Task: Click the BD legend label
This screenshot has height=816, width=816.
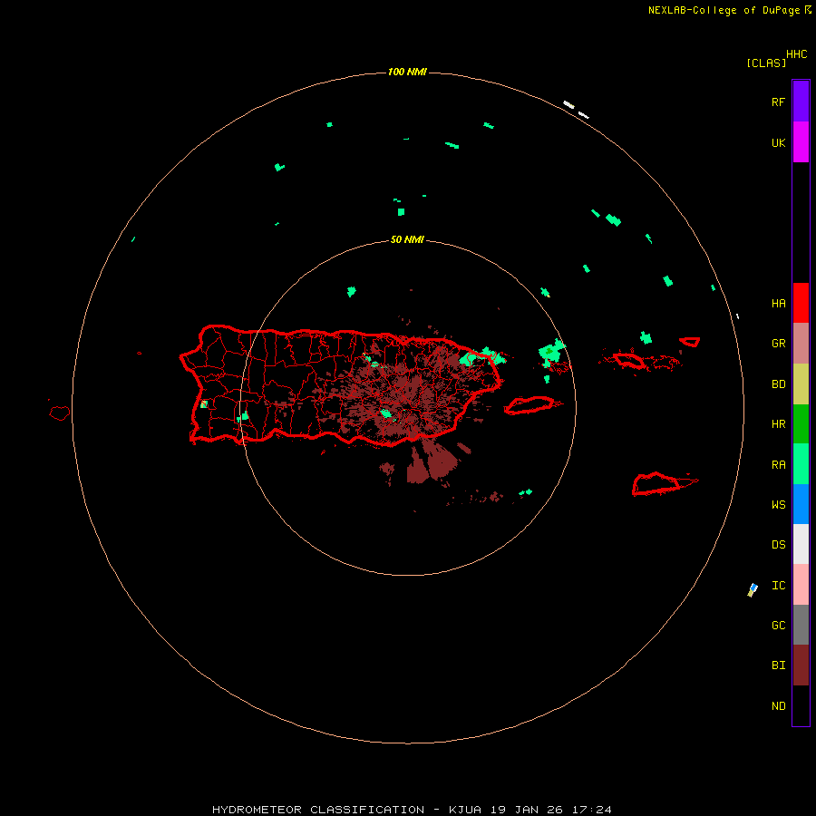Action: pos(778,384)
